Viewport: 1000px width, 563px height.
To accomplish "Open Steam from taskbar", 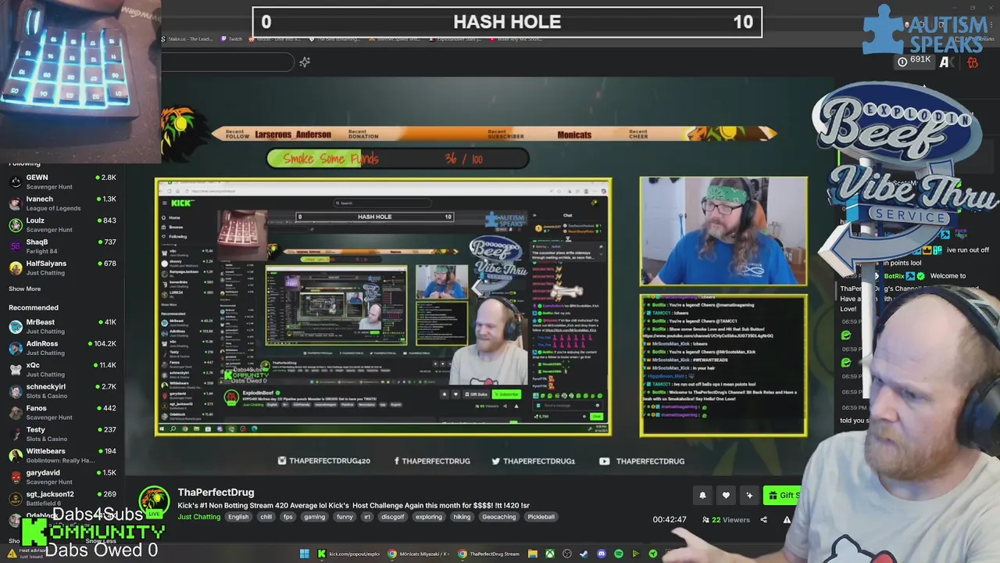I will pyautogui.click(x=584, y=554).
